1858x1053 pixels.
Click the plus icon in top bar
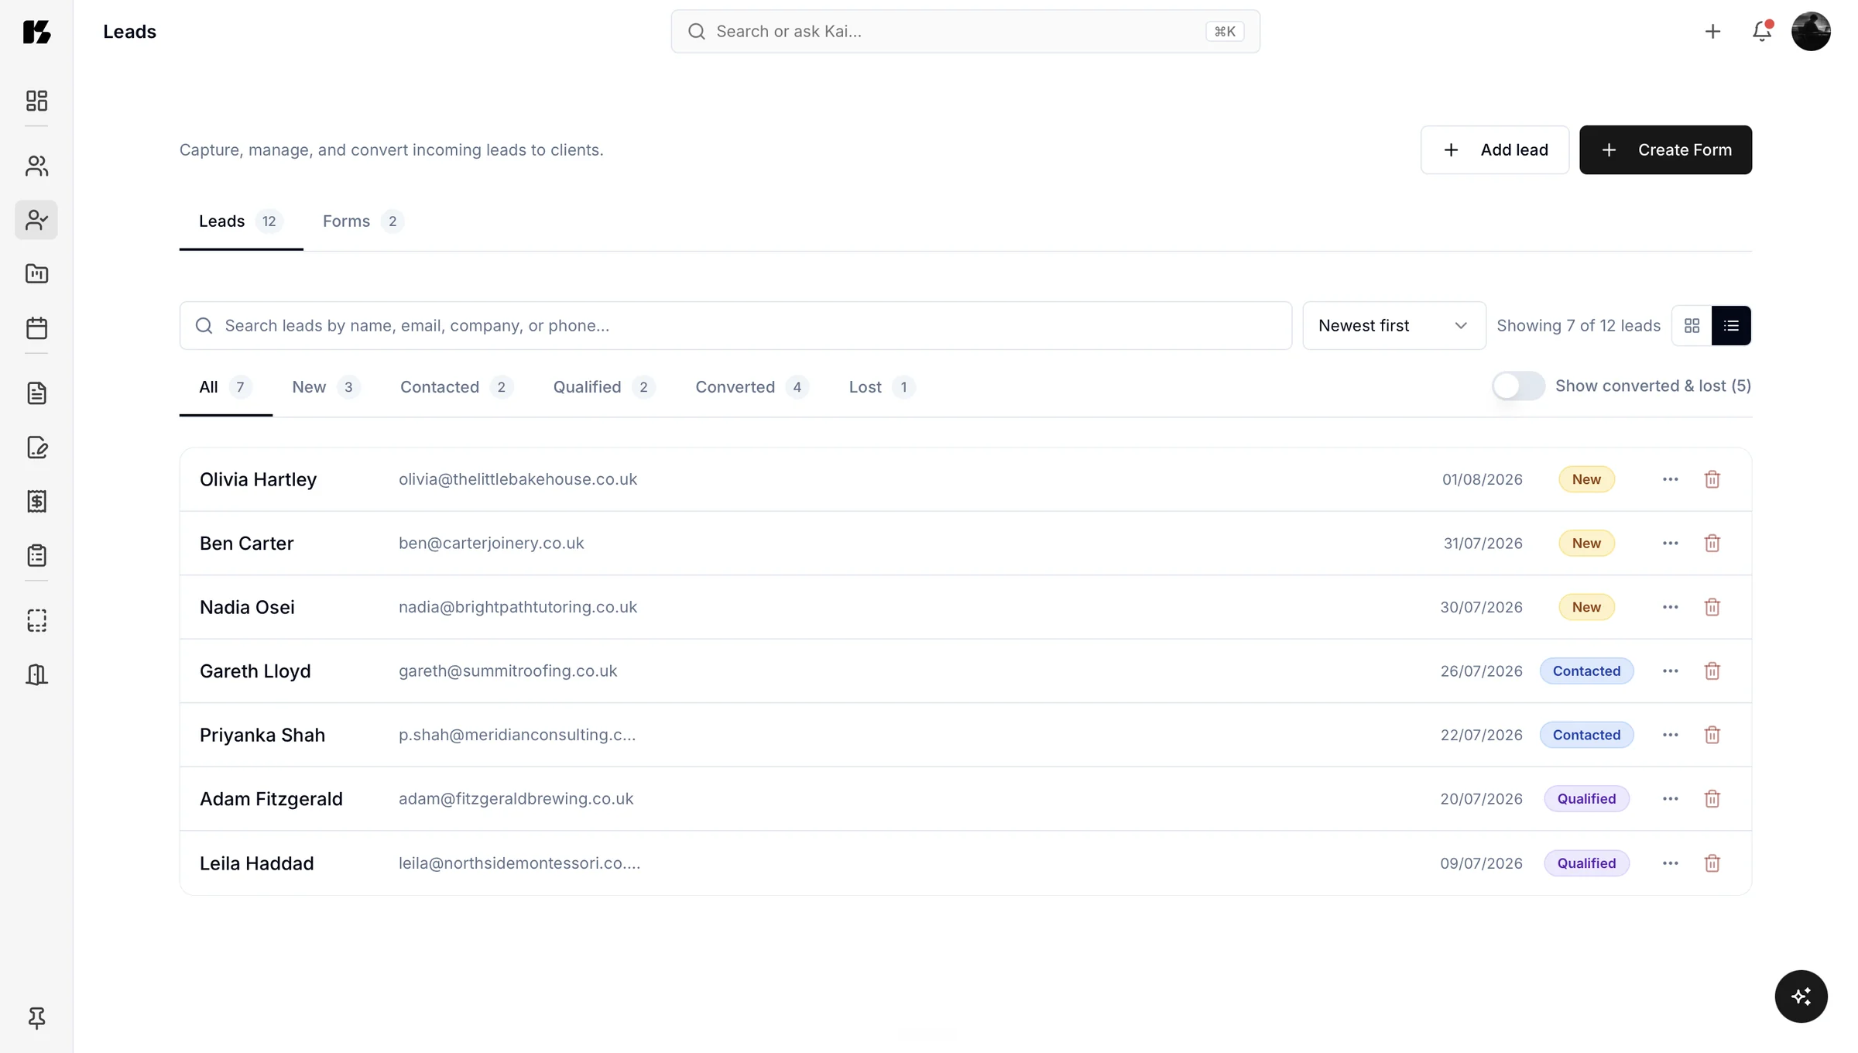tap(1712, 31)
